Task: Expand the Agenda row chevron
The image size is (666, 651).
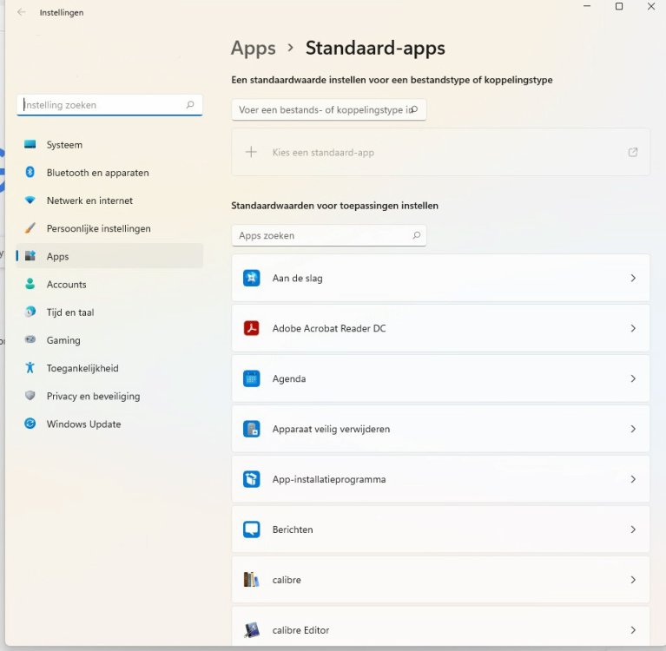Action: click(x=633, y=378)
